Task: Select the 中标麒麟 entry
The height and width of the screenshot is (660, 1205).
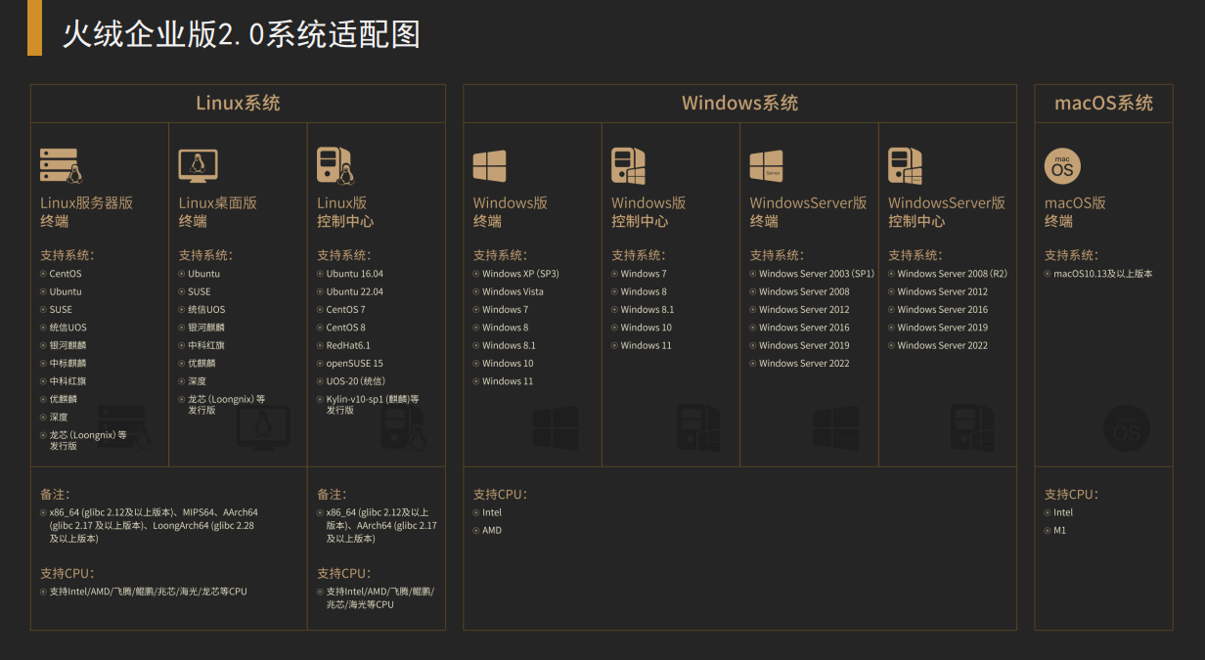Action: click(x=67, y=364)
